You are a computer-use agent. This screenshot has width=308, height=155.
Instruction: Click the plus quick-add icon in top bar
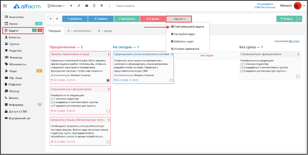(71, 6)
